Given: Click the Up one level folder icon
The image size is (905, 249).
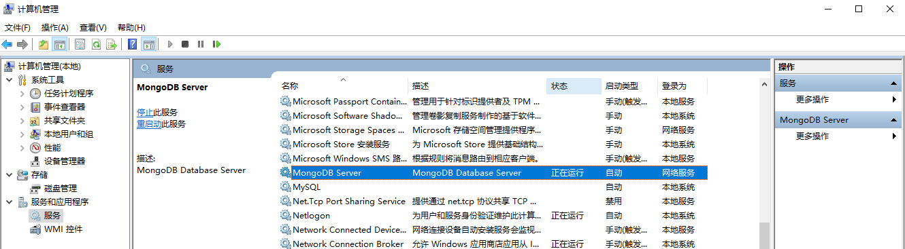Looking at the screenshot, I should (x=44, y=44).
